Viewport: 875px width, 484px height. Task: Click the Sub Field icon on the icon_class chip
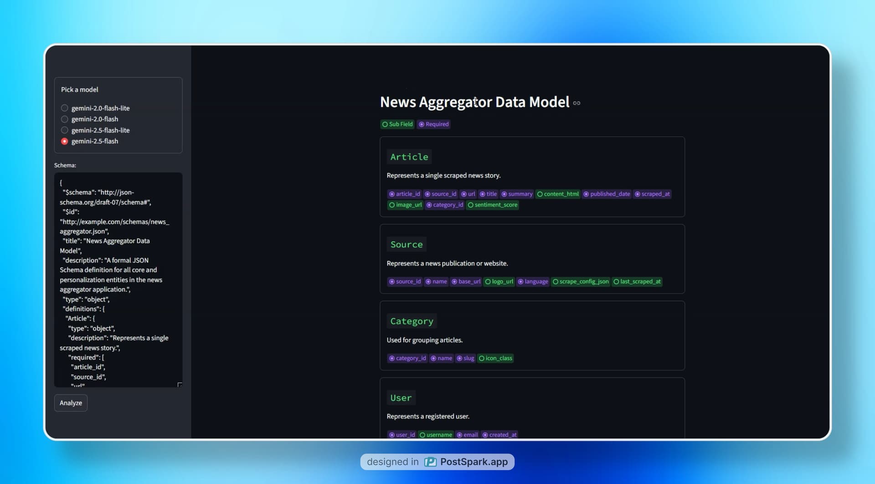482,358
